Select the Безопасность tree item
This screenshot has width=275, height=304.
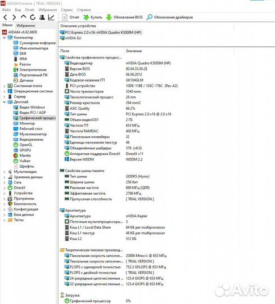(22, 204)
